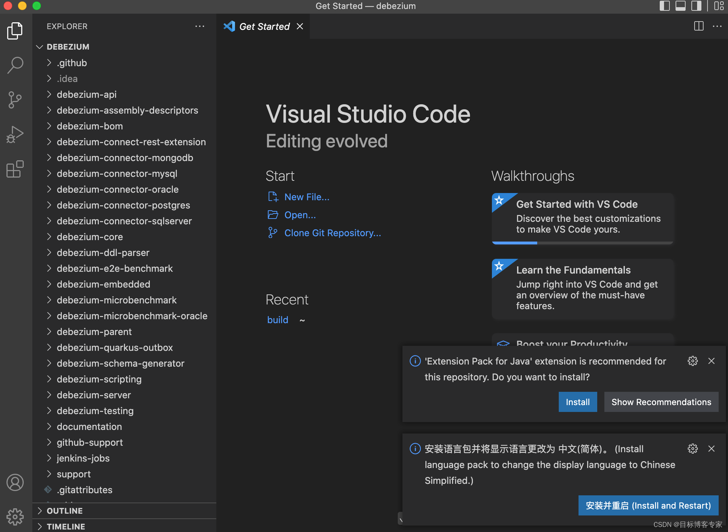Expand the debezium-api folder
The image size is (728, 532).
49,94
